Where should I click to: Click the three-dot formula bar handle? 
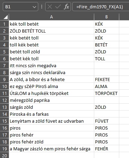click(x=42, y=7)
